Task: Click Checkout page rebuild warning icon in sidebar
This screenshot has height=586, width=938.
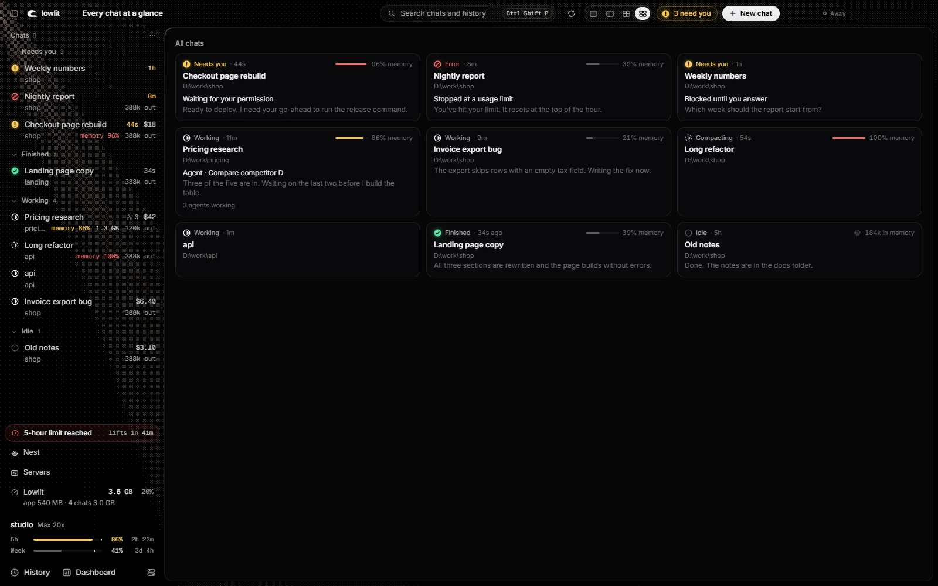Action: [x=15, y=124]
